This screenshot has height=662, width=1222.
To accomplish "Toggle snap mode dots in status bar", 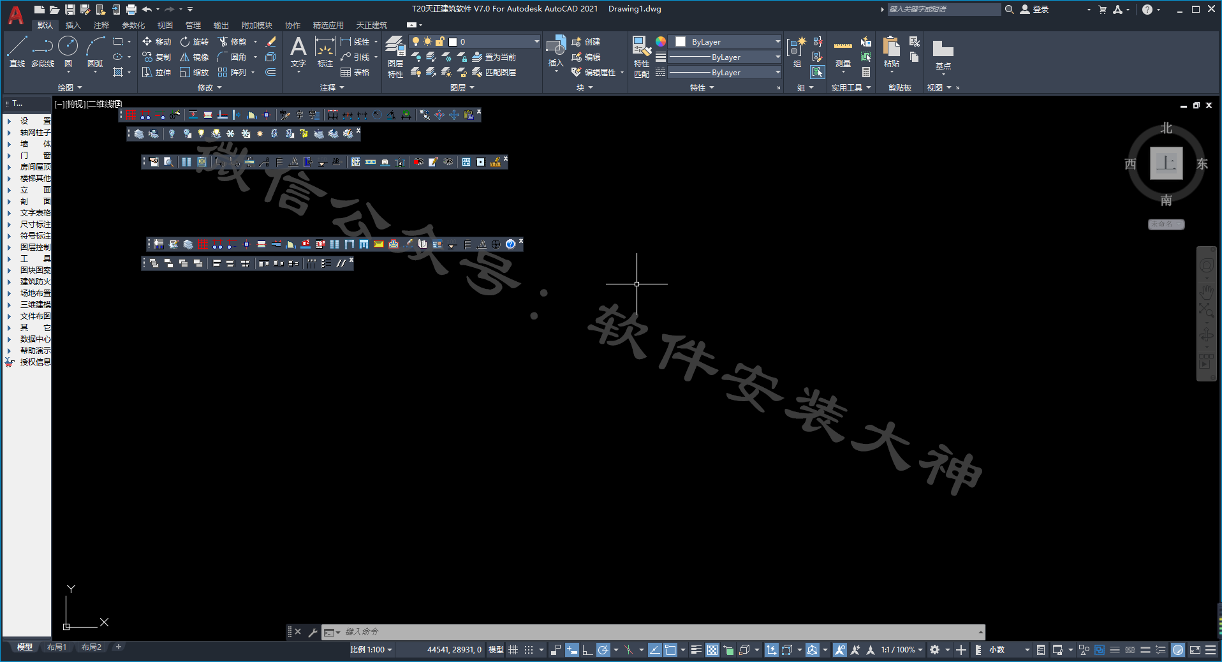I will [x=529, y=650].
